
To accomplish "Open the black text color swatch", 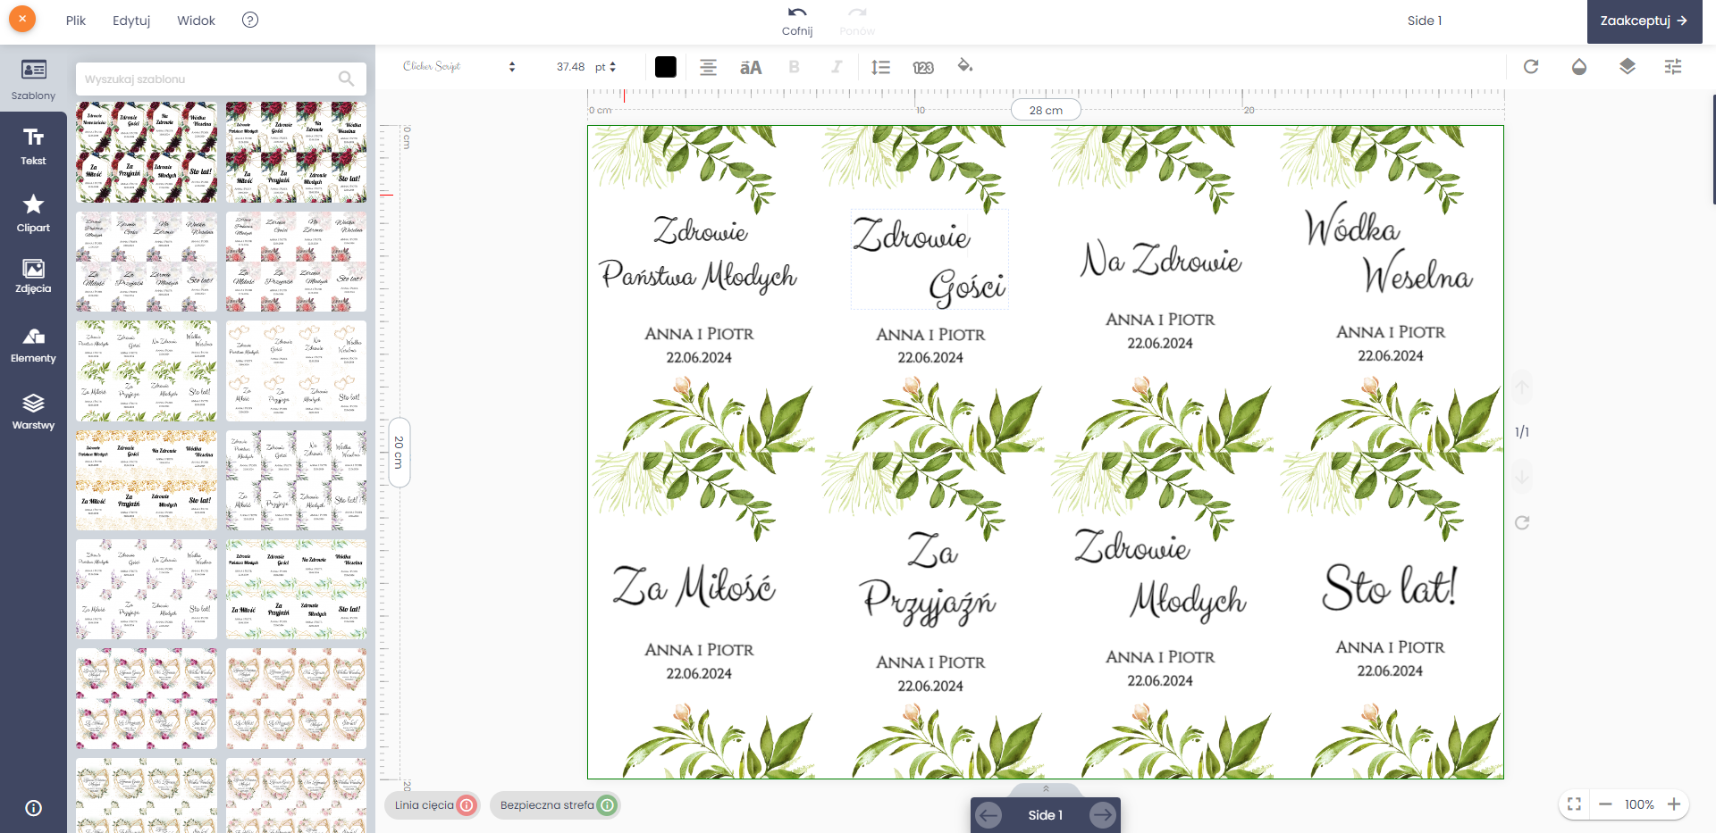I will (666, 67).
